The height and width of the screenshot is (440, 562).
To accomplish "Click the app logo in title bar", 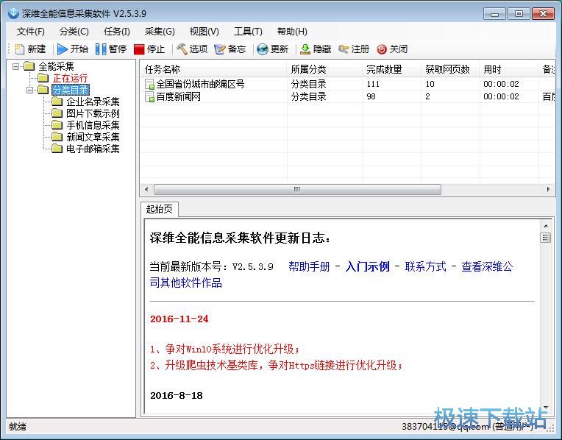I will [13, 13].
